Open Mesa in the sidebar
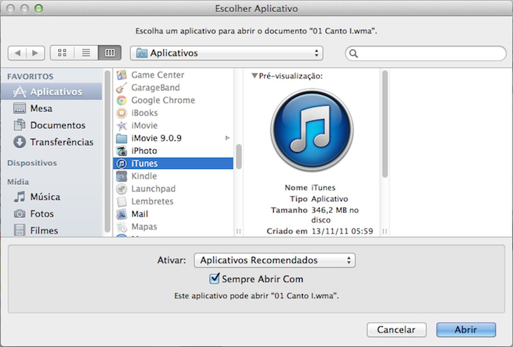Viewport: 513px width, 347px height. click(52, 109)
